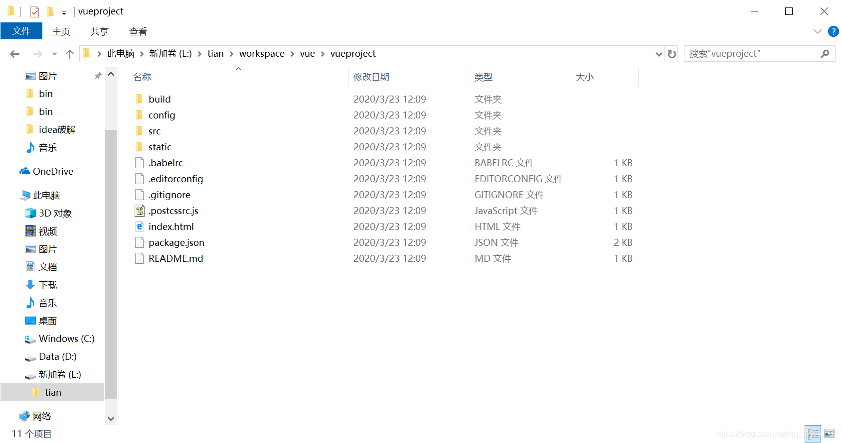Screen dimensions: 842x443
Task: Switch to details view layout icon
Action: point(813,434)
